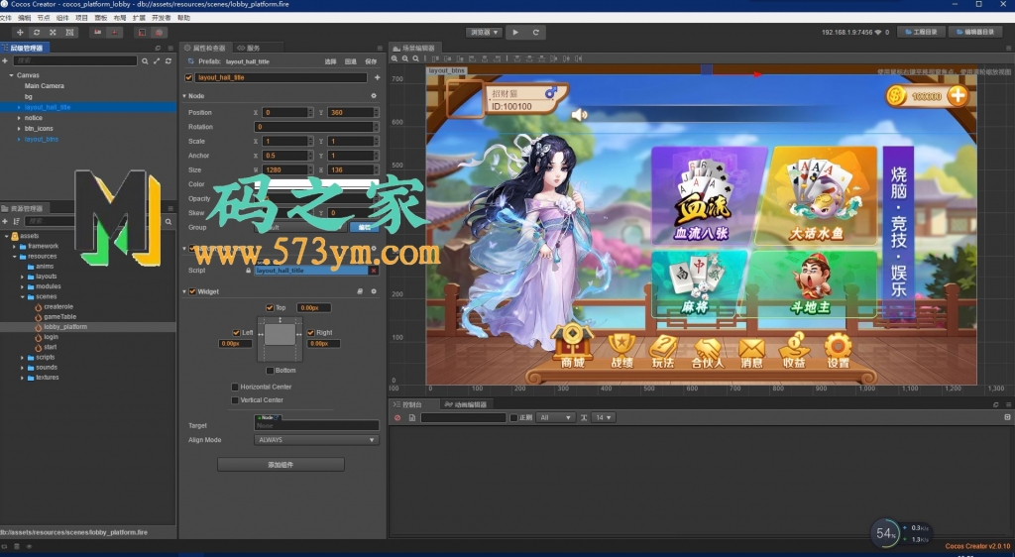
Task: Zoom out the scene view
Action: [x=405, y=58]
